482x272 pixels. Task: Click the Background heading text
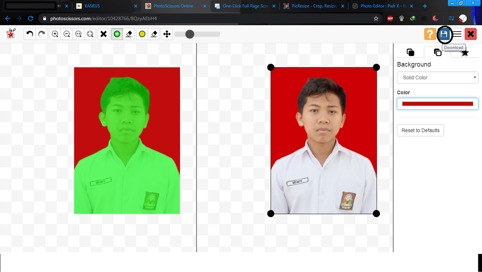414,64
